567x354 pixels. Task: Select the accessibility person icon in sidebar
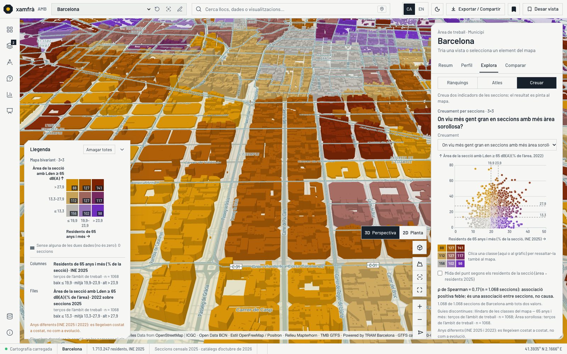click(x=10, y=62)
